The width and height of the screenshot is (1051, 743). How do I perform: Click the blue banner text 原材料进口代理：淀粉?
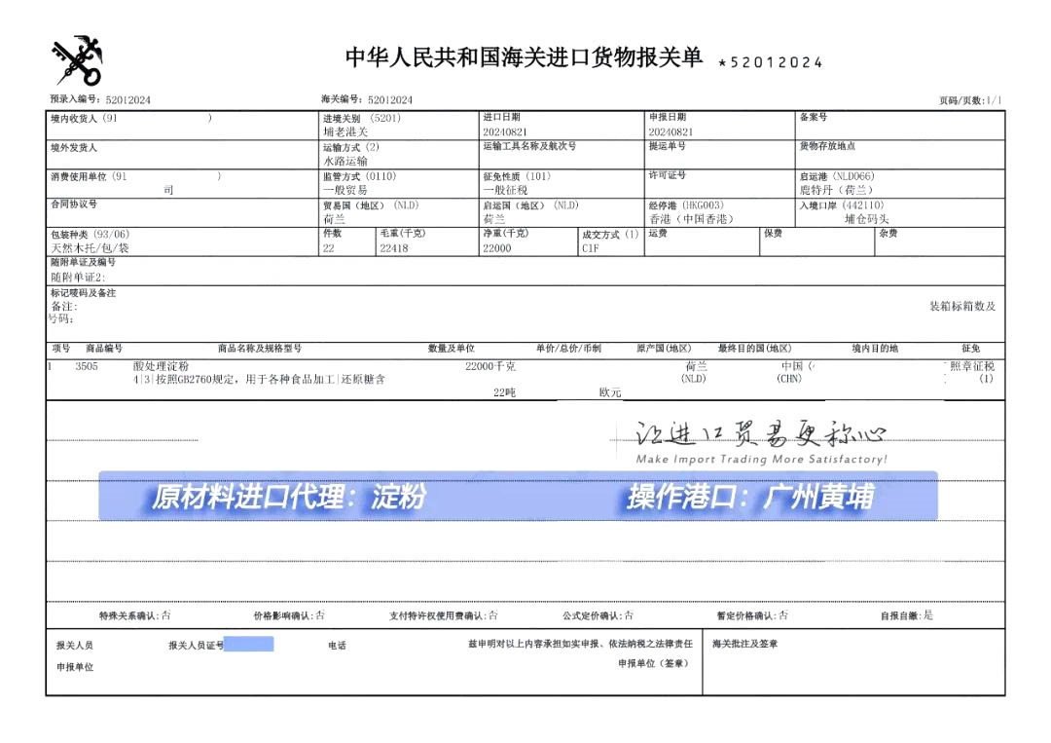pos(288,498)
